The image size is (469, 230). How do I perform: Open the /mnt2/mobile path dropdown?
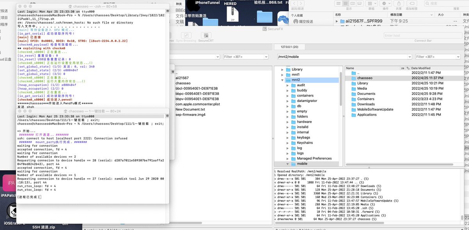[x=409, y=57]
